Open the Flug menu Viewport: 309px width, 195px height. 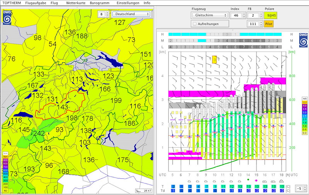(54, 3)
